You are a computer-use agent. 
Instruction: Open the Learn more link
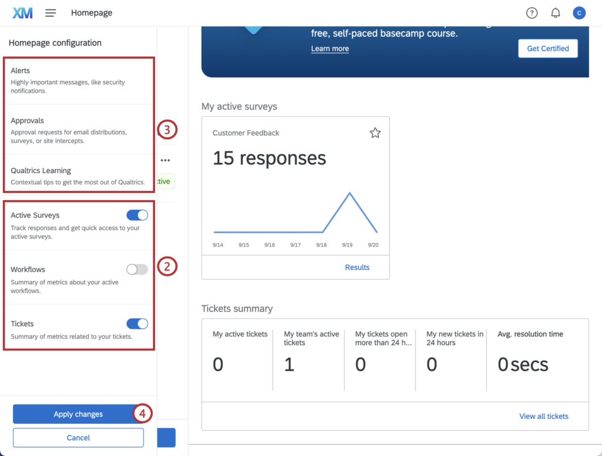pyautogui.click(x=330, y=49)
